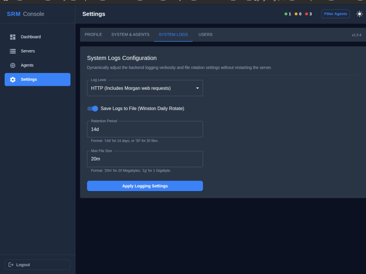The height and width of the screenshot is (274, 366).
Task: Click the Servers stack icon
Action: coord(13,51)
